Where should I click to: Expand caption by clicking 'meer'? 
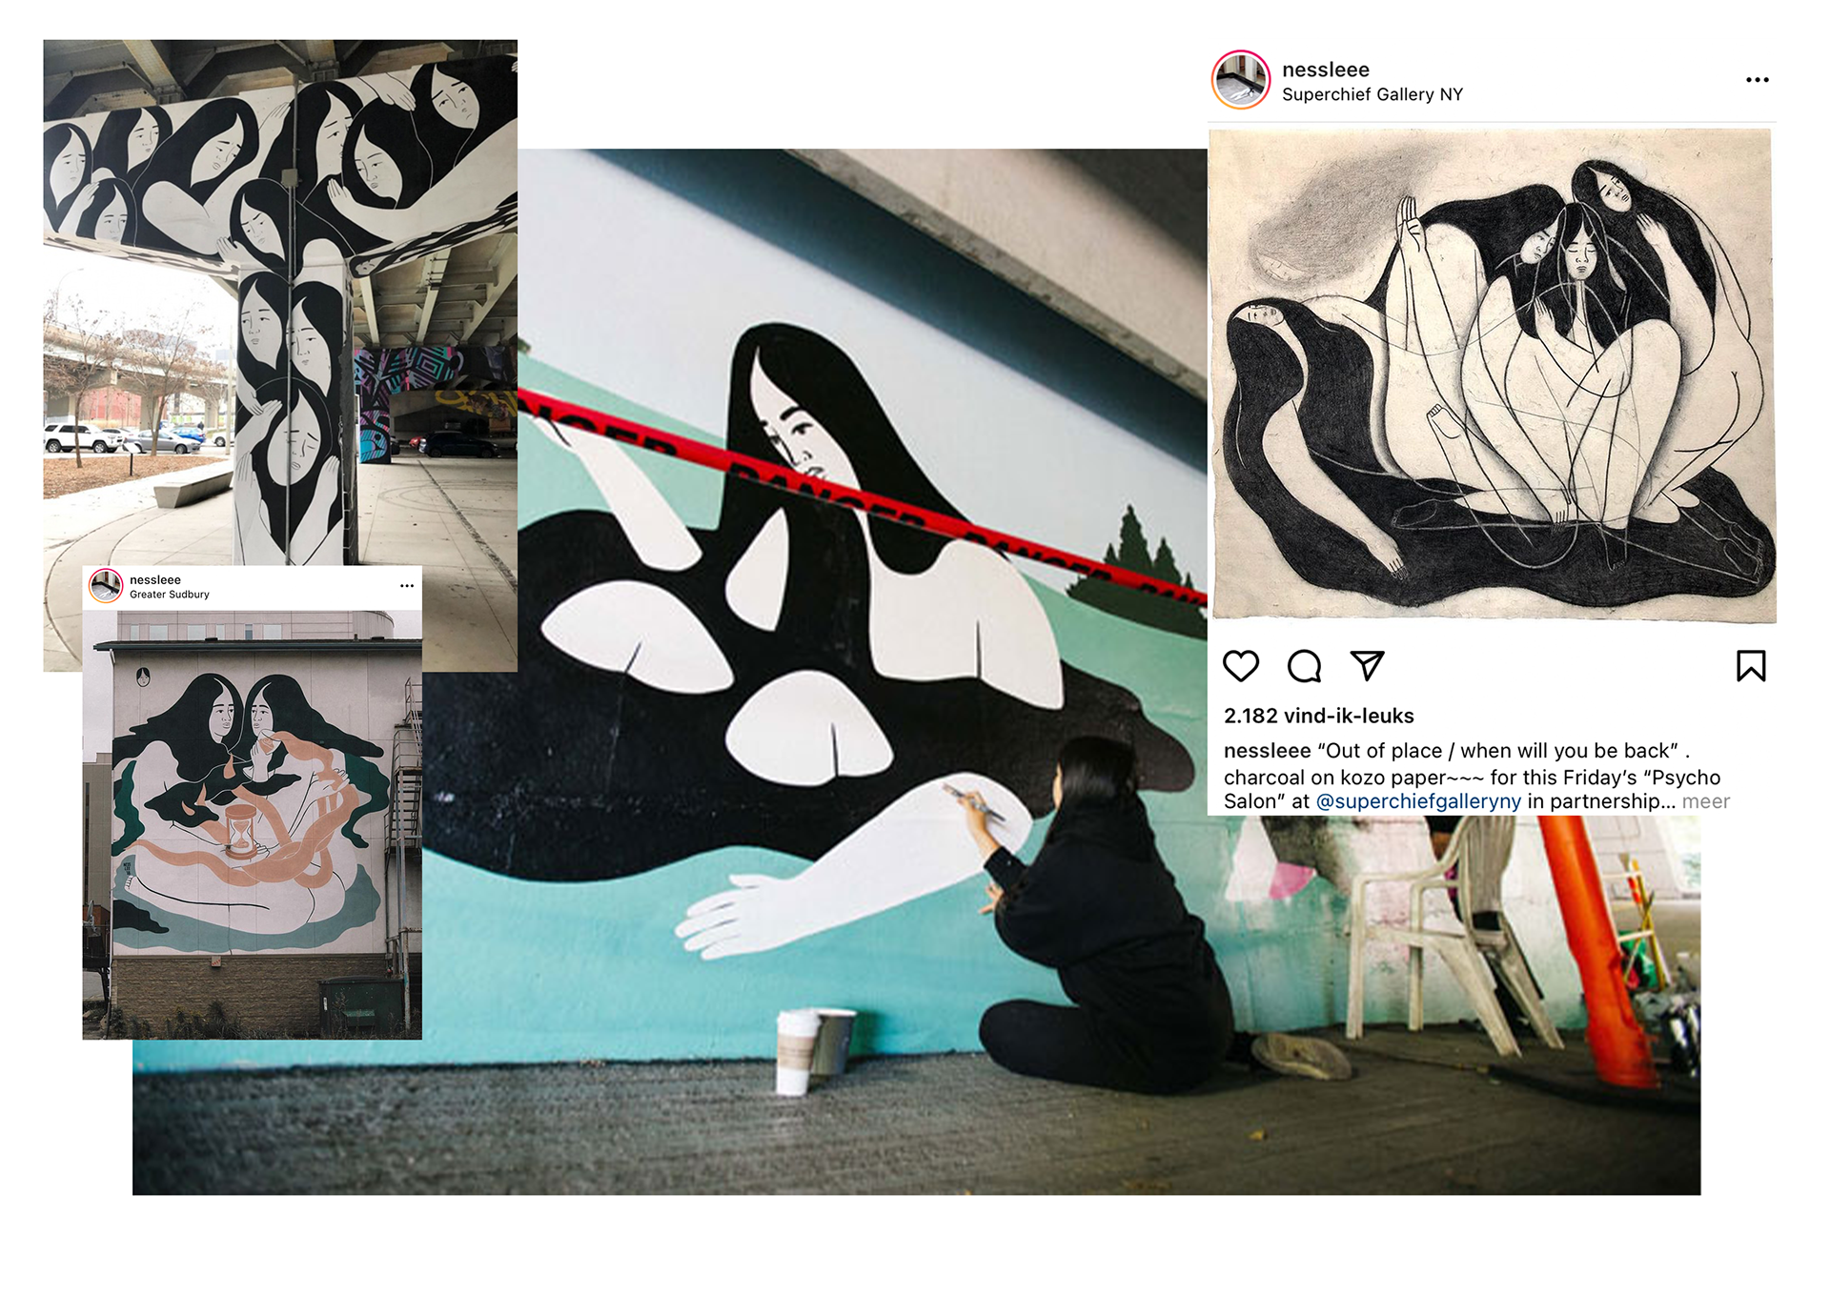[x=1705, y=801]
